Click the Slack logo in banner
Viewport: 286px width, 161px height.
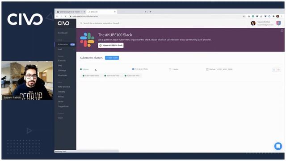tap(87, 40)
